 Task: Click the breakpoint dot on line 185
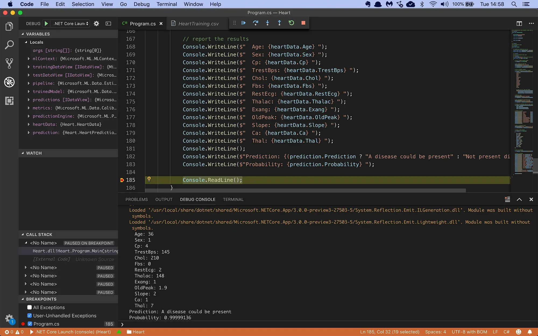pyautogui.click(x=122, y=180)
